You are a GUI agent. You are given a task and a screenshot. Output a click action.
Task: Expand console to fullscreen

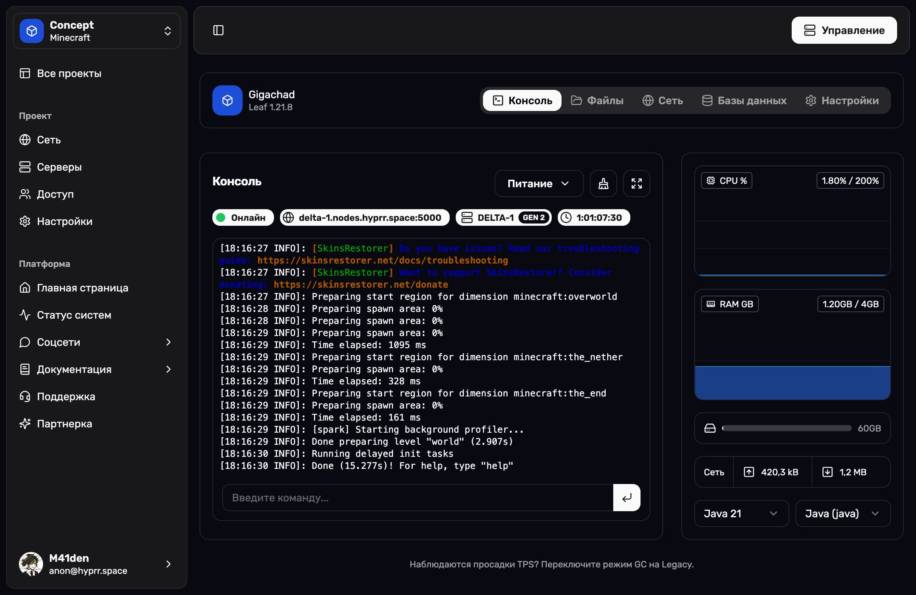(x=636, y=183)
